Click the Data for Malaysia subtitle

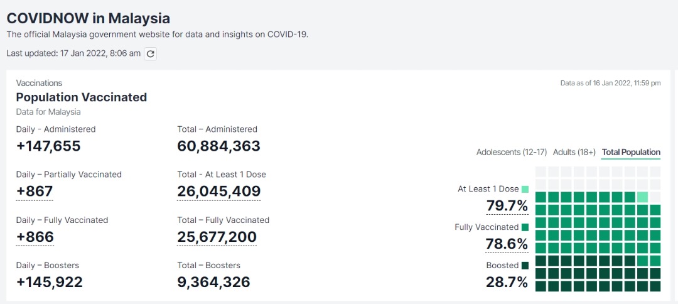pos(48,112)
